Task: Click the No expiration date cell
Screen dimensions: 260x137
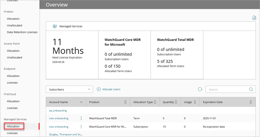Action: [x=214, y=127]
